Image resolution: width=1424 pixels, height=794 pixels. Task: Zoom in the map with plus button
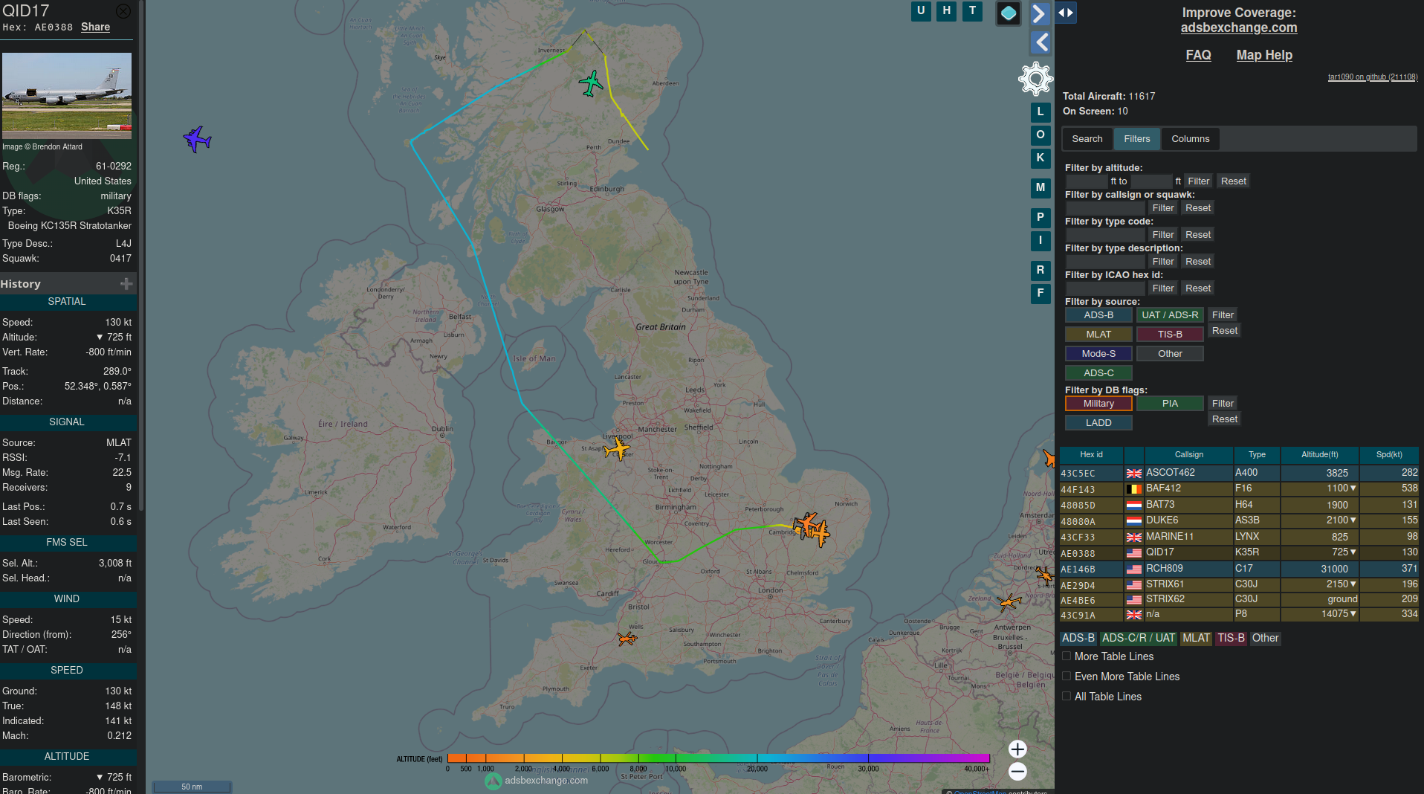click(x=1018, y=749)
